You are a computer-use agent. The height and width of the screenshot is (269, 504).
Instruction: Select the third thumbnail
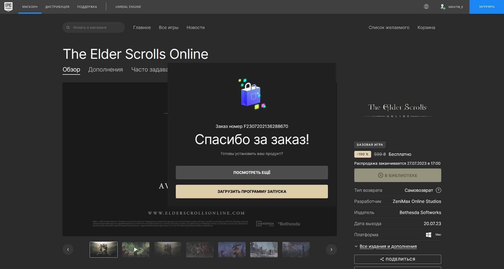(x=168, y=249)
